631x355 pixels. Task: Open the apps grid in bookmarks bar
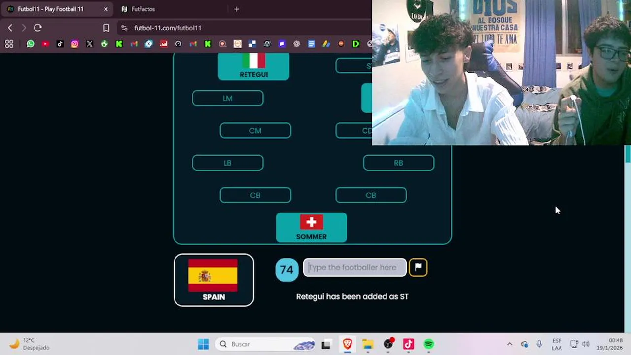pyautogui.click(x=9, y=44)
